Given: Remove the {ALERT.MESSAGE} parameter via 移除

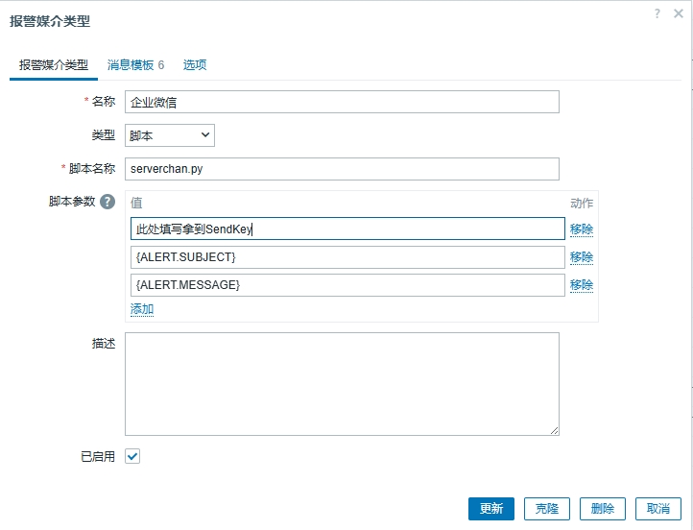Looking at the screenshot, I should pyautogui.click(x=581, y=285).
